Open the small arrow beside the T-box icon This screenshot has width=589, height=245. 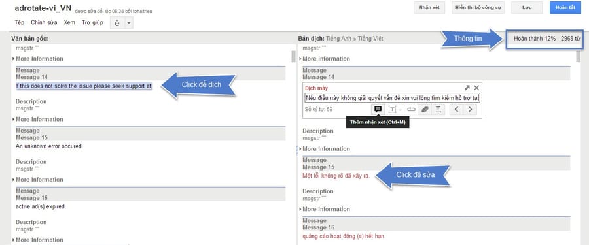pyautogui.click(x=400, y=110)
